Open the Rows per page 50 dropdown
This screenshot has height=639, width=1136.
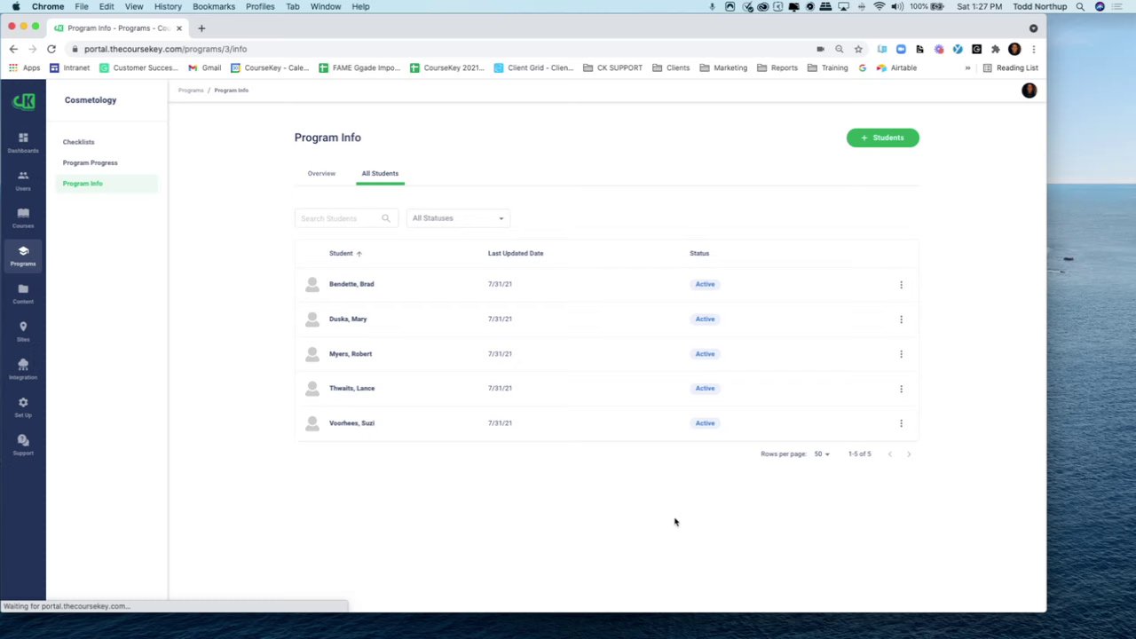coord(822,454)
